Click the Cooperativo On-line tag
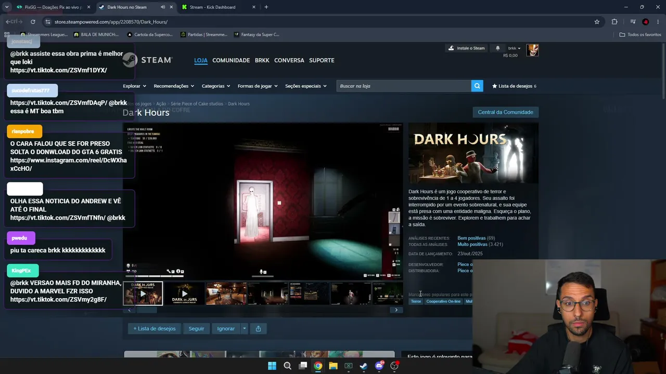 tap(443, 301)
